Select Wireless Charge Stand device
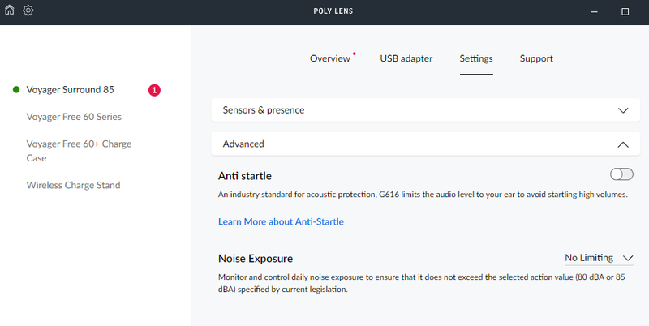Viewport: 649px width, 326px height. pos(73,185)
